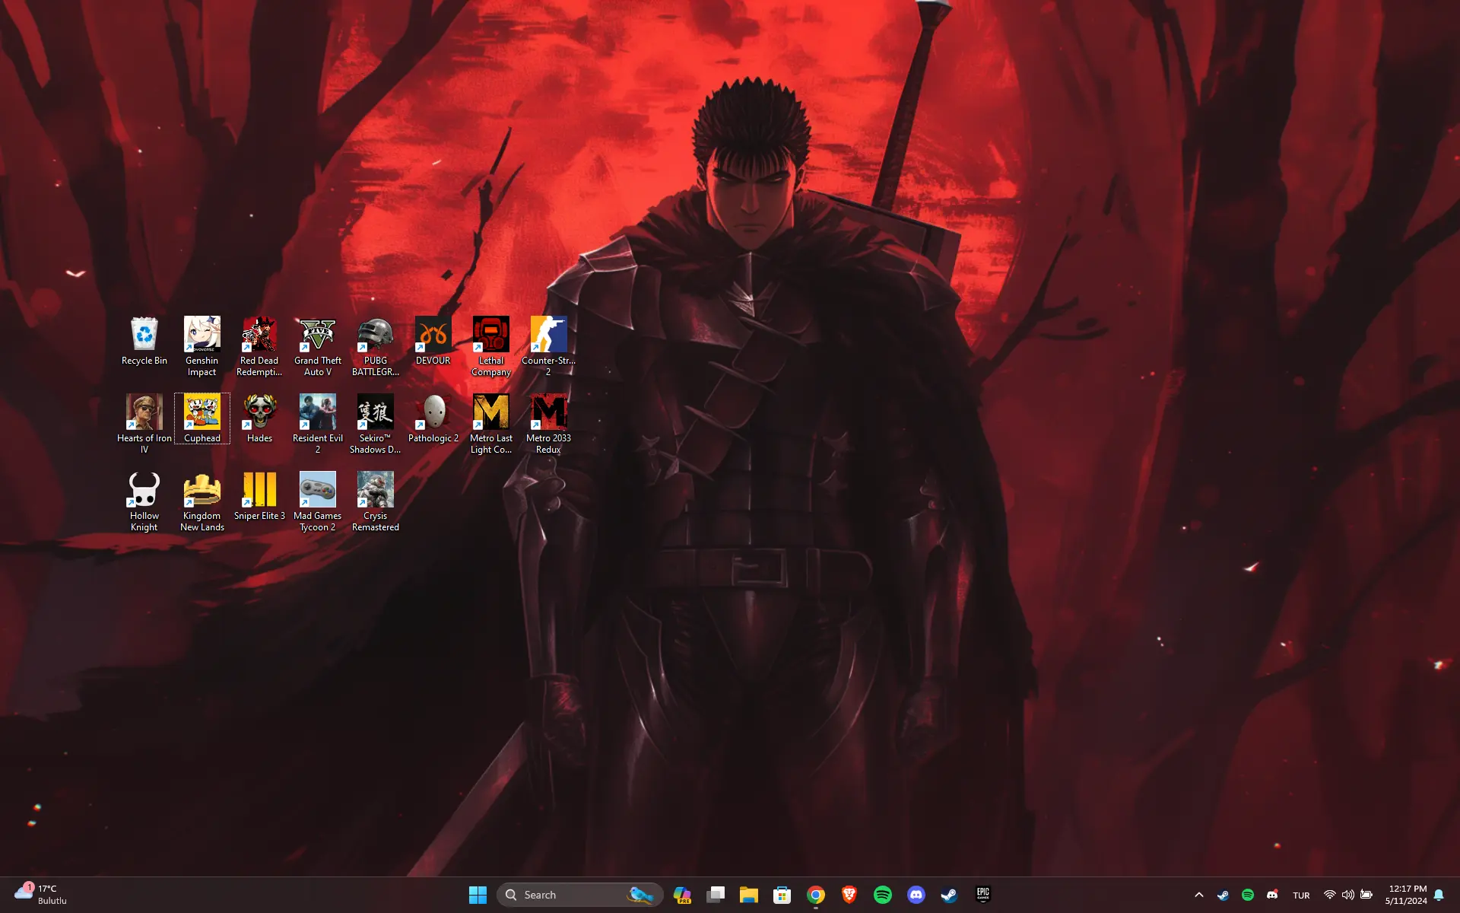Select the Kingdom New Lands shortcut

pyautogui.click(x=202, y=501)
